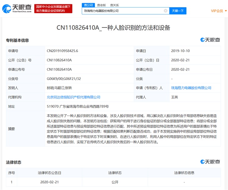Viewport: 228px width, 190px height.
Task: Click the 法律状态 section heading
Action: pyautogui.click(x=13, y=162)
